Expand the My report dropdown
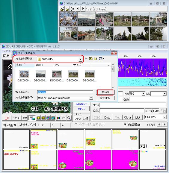The width and height of the screenshot is (169, 173). tap(165, 94)
